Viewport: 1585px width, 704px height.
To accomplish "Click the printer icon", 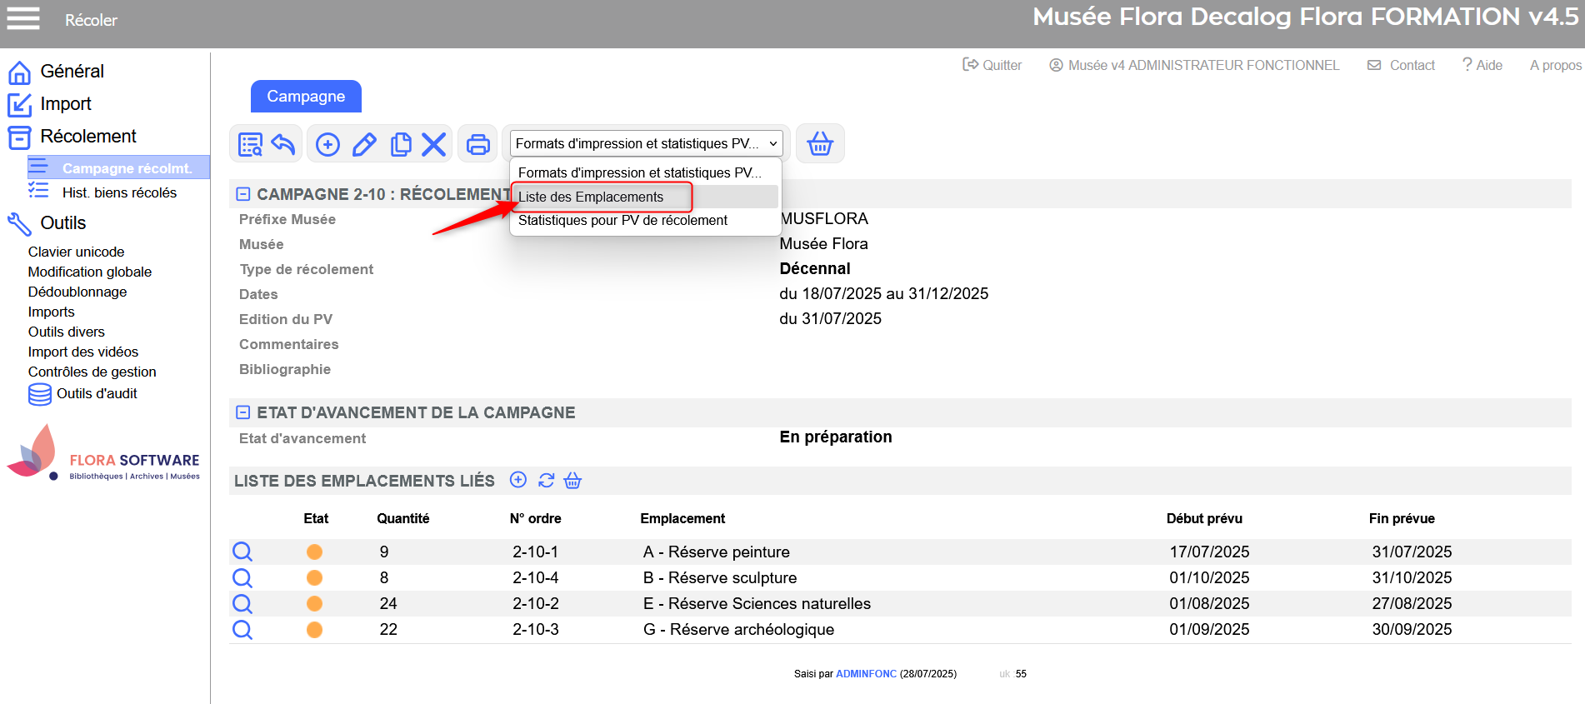I will (x=477, y=144).
